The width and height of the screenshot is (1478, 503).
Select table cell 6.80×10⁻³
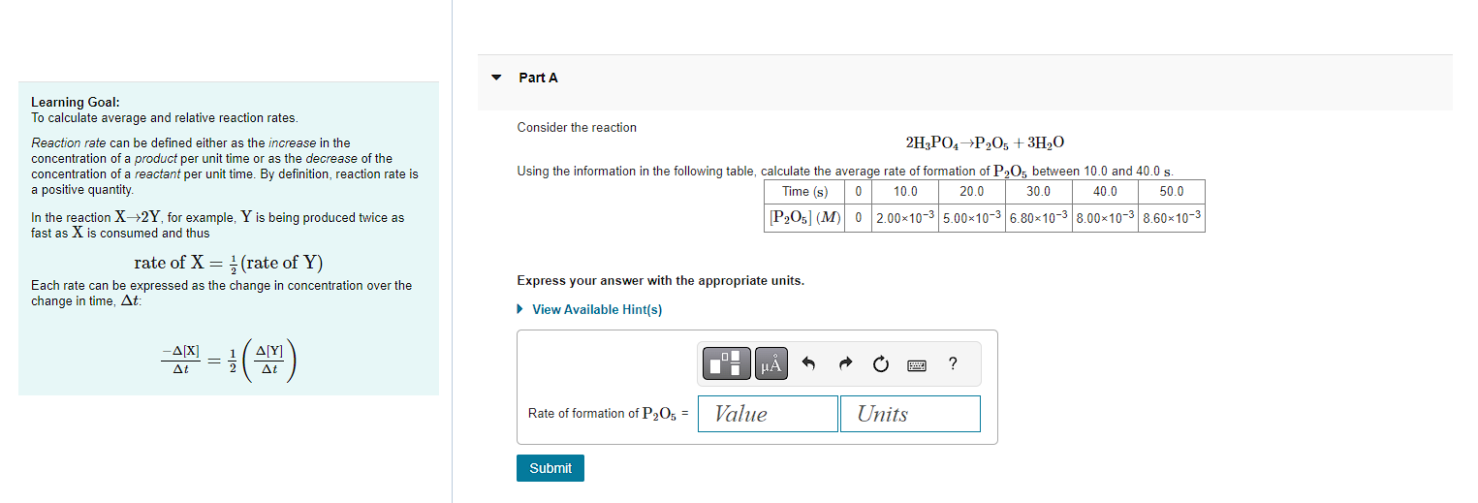tap(1039, 218)
